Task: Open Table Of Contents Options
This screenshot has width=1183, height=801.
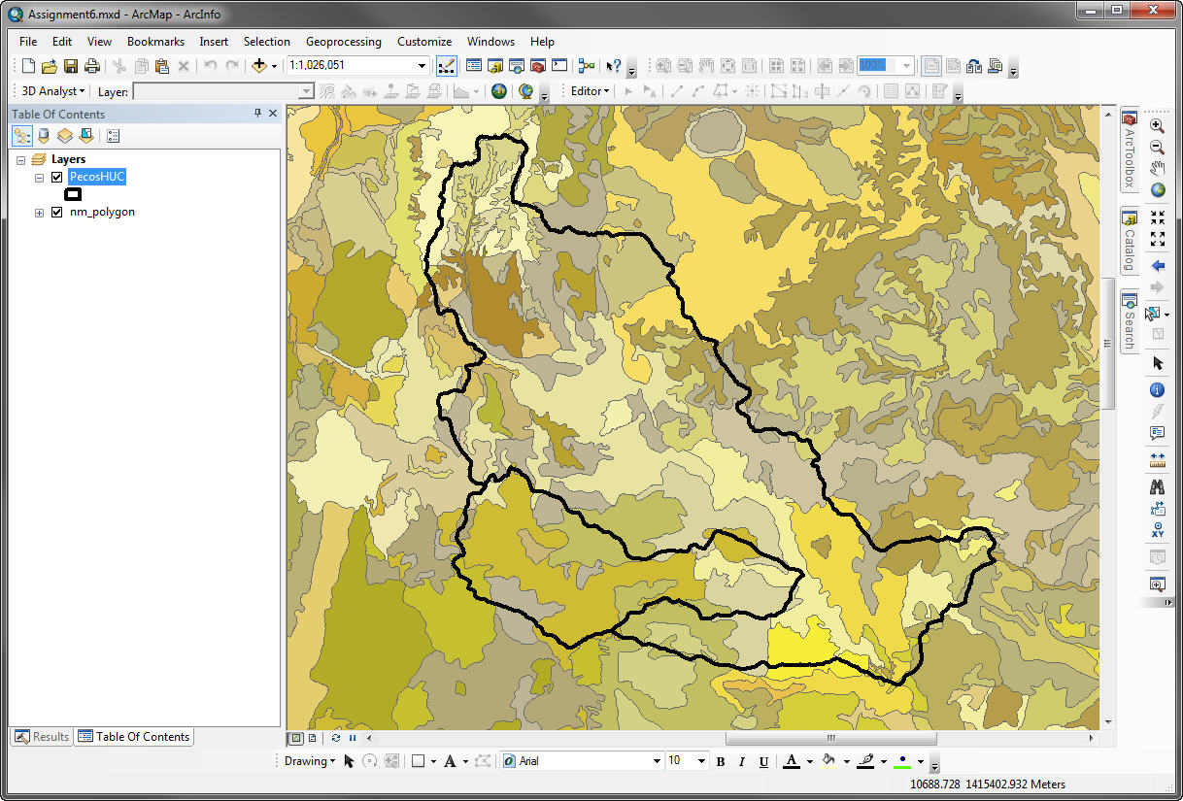Action: point(113,136)
